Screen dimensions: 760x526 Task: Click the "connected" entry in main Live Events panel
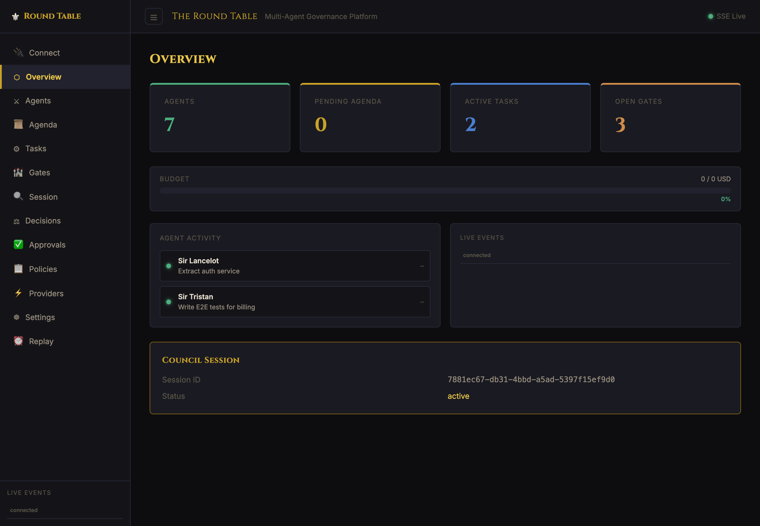[476, 255]
